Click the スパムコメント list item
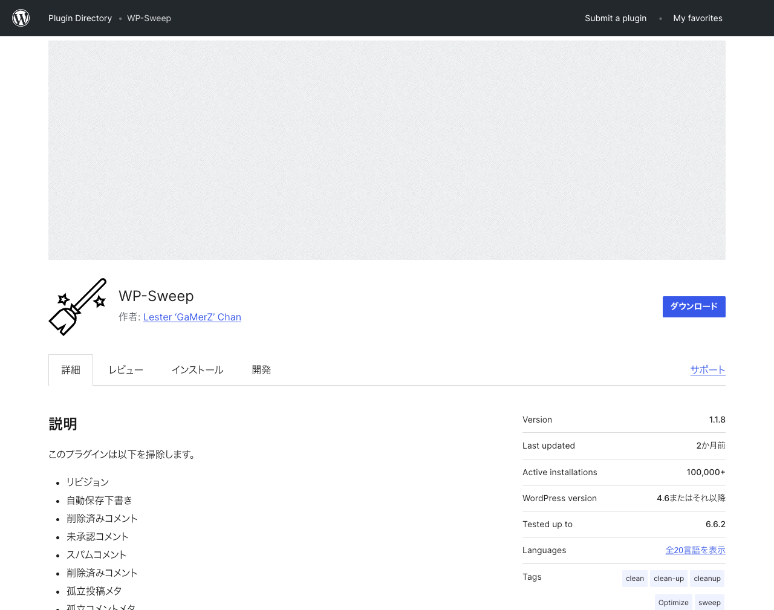The image size is (774, 610). point(97,554)
